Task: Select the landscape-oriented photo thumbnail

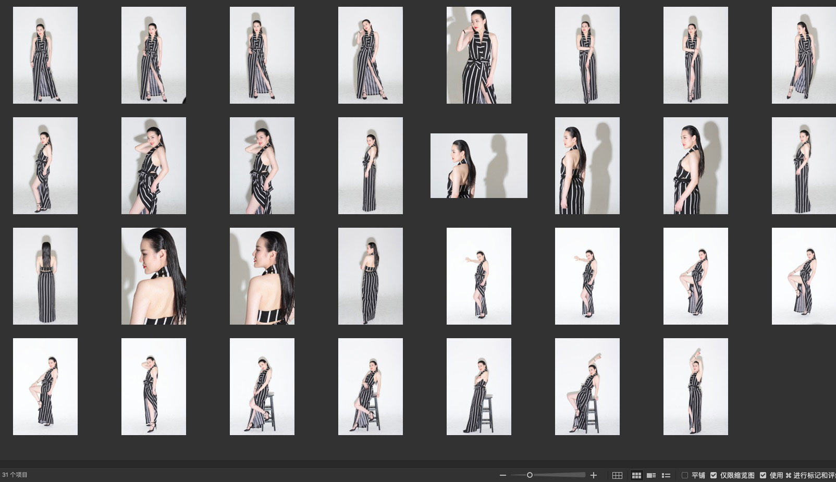Action: pyautogui.click(x=478, y=166)
